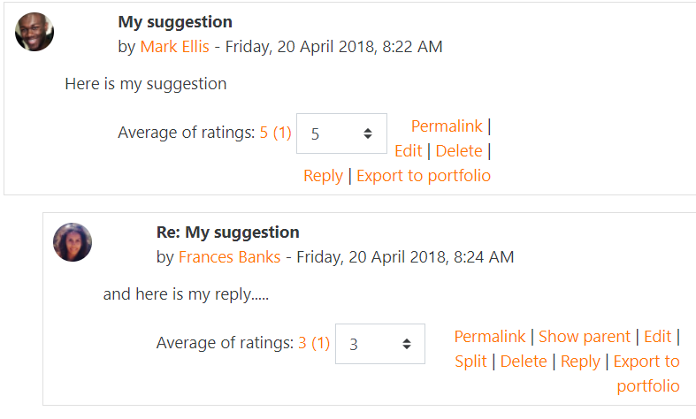Click the arrows in Frances Banks's rating selector
696x419 pixels.
pyautogui.click(x=406, y=344)
